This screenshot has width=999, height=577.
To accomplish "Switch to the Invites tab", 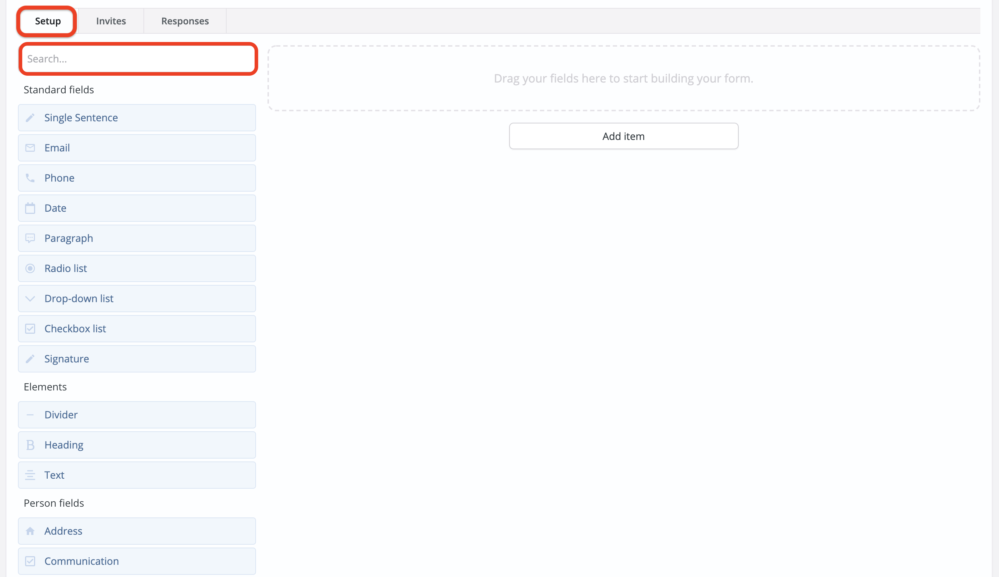I will pos(110,21).
